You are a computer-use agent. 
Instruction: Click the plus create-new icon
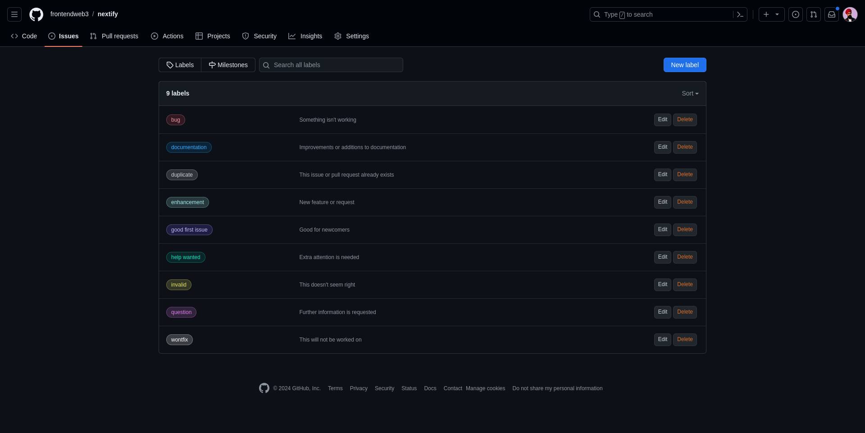766,14
